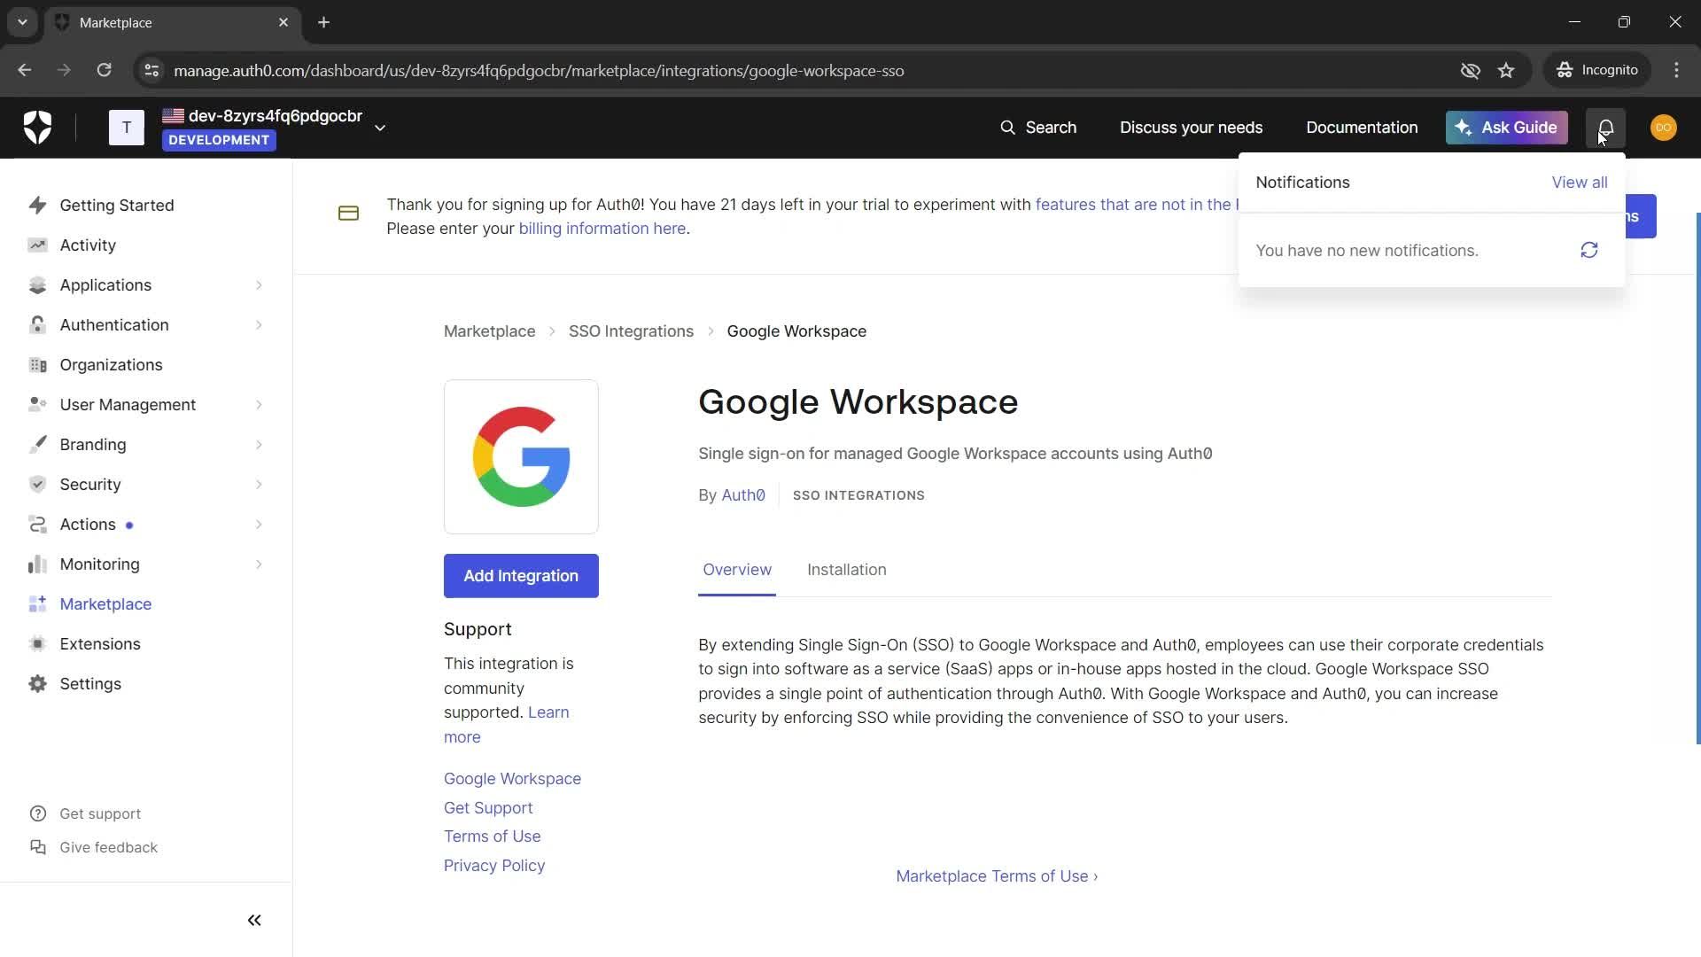Click the Ask Guide button
This screenshot has height=957, width=1701.
coord(1506,128)
